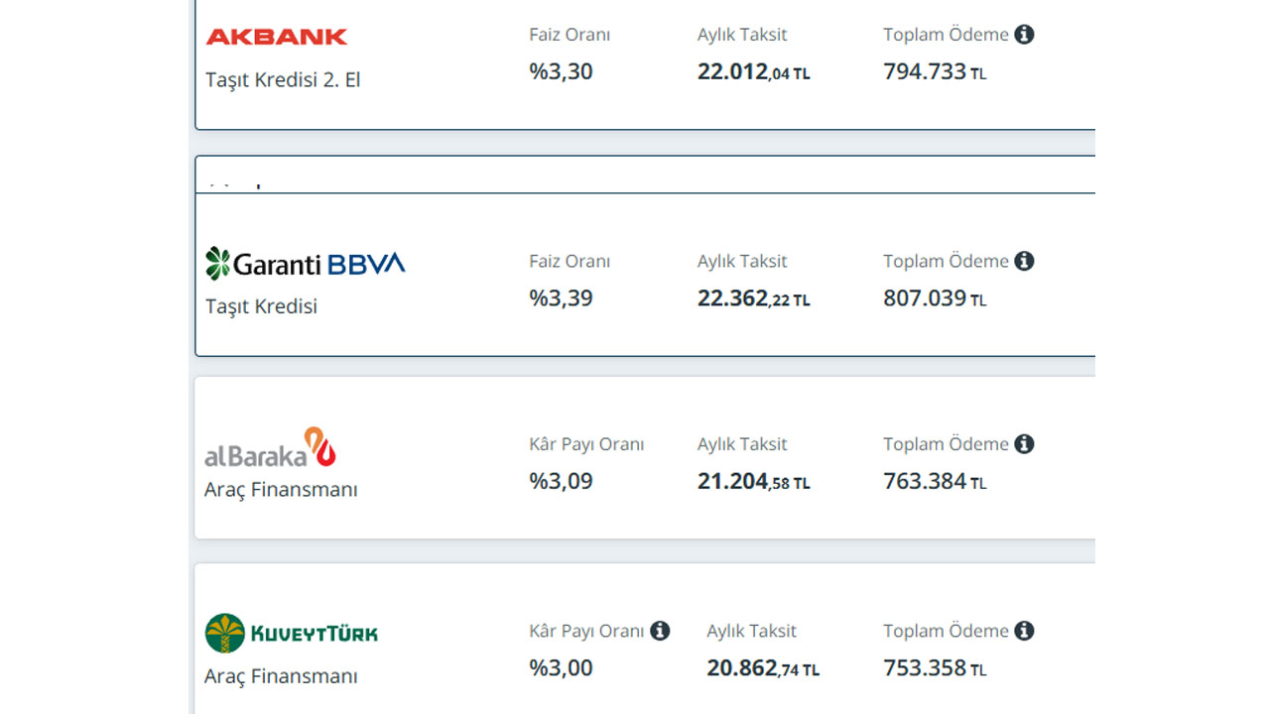Open Kuveyt Türk Araç Finansmanı offer
1270x714 pixels.
(281, 676)
